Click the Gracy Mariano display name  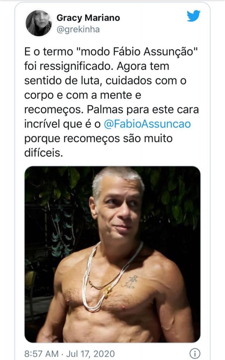88,18
